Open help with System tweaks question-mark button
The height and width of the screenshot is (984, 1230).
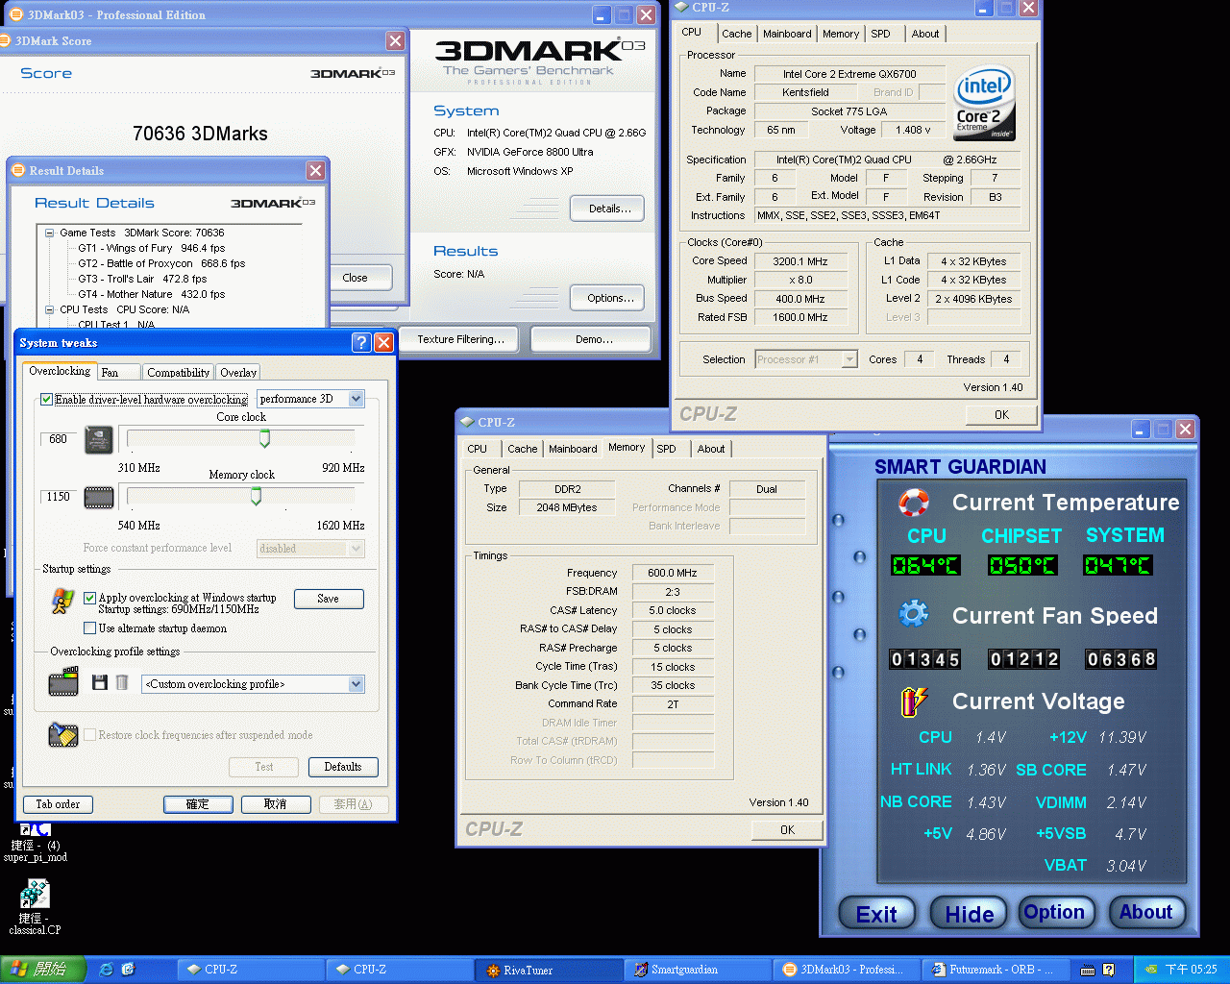point(361,342)
